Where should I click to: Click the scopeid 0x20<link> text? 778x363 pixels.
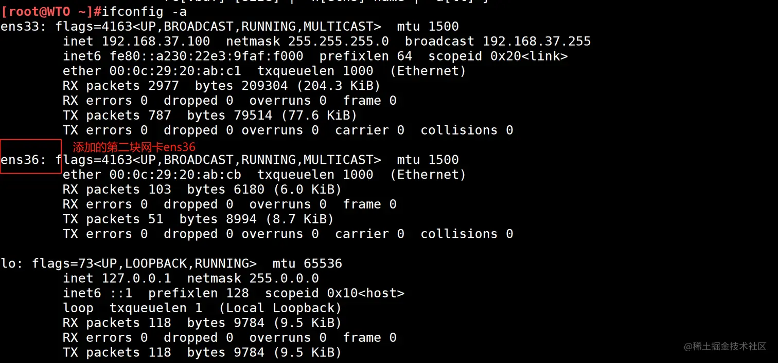(x=498, y=56)
